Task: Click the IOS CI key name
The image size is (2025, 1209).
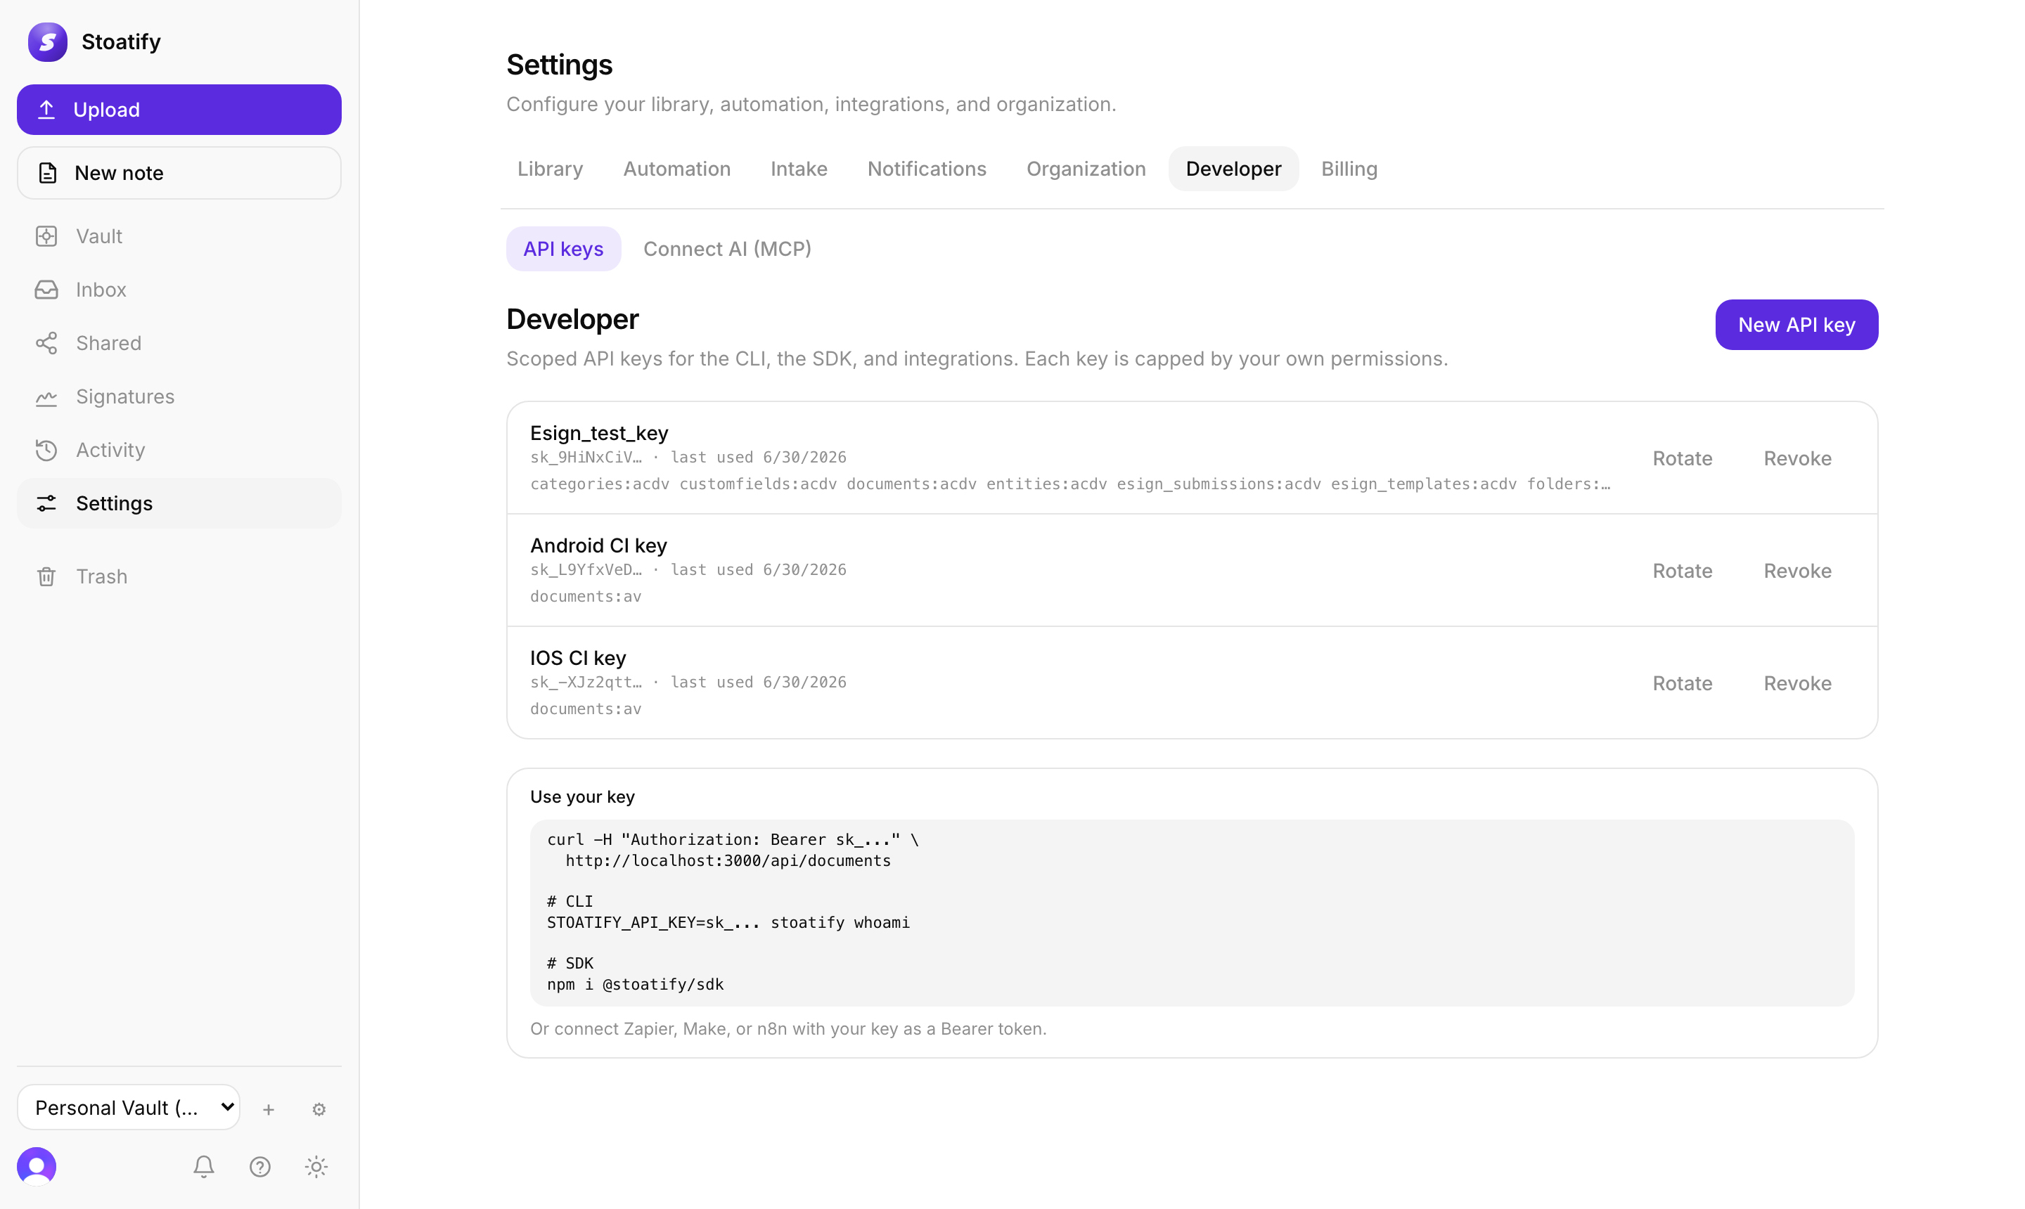Action: point(578,657)
